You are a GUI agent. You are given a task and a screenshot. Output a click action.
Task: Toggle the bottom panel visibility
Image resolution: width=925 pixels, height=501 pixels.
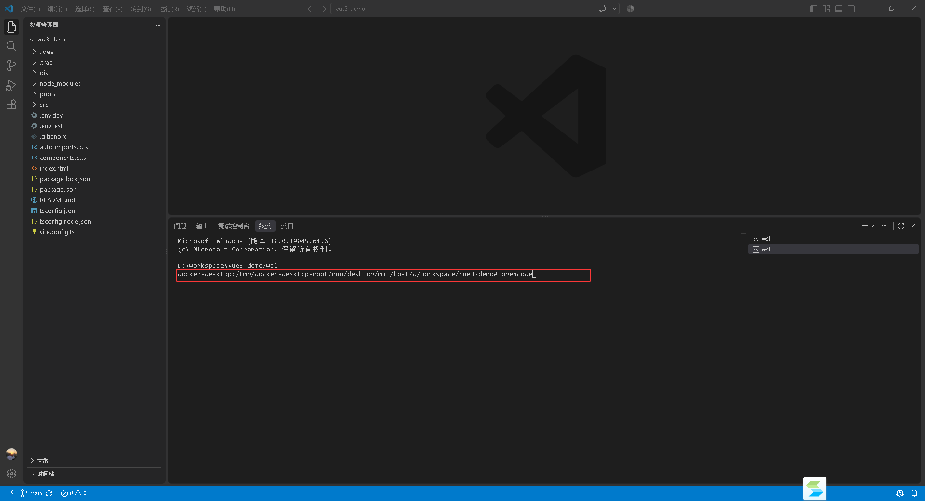(x=839, y=9)
